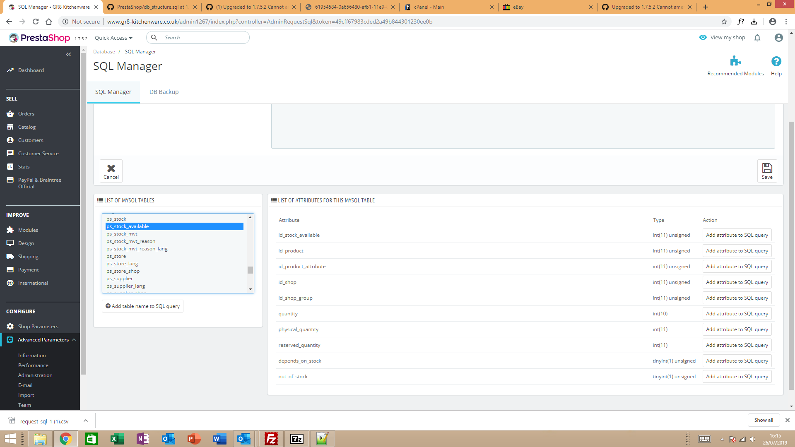The height and width of the screenshot is (447, 795).
Task: Collapse the Advanced Parameters menu
Action: [x=74, y=340]
